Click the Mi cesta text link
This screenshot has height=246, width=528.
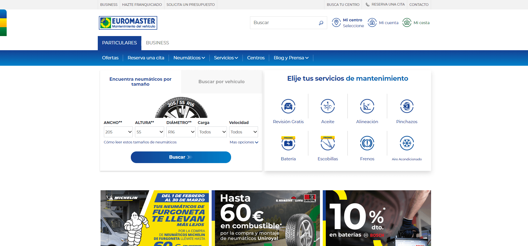coord(421,23)
